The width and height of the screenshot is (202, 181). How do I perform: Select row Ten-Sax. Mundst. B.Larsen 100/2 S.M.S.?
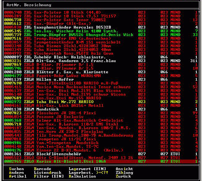[101, 128]
